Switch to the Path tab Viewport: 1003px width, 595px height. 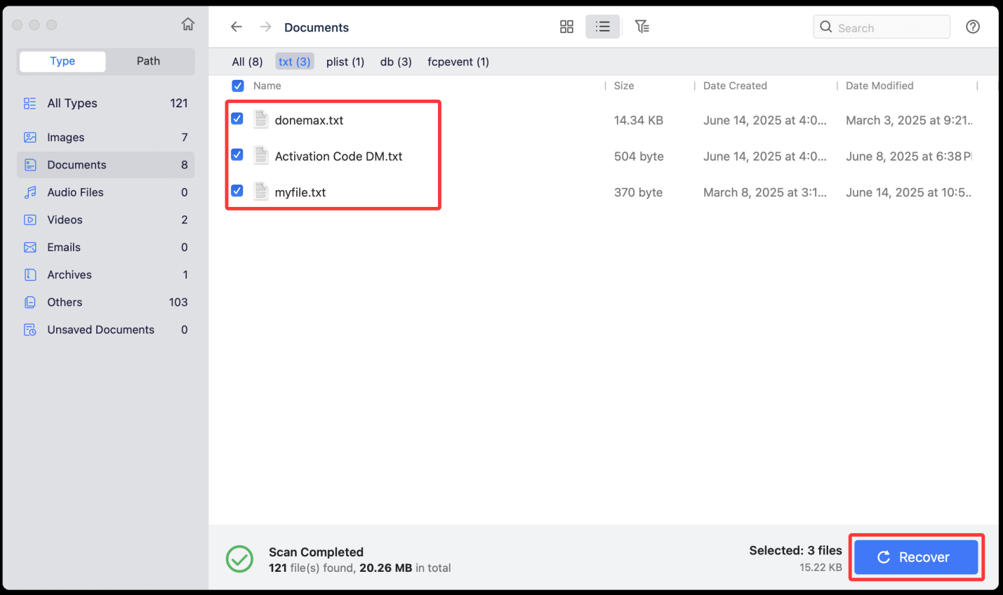pyautogui.click(x=148, y=61)
